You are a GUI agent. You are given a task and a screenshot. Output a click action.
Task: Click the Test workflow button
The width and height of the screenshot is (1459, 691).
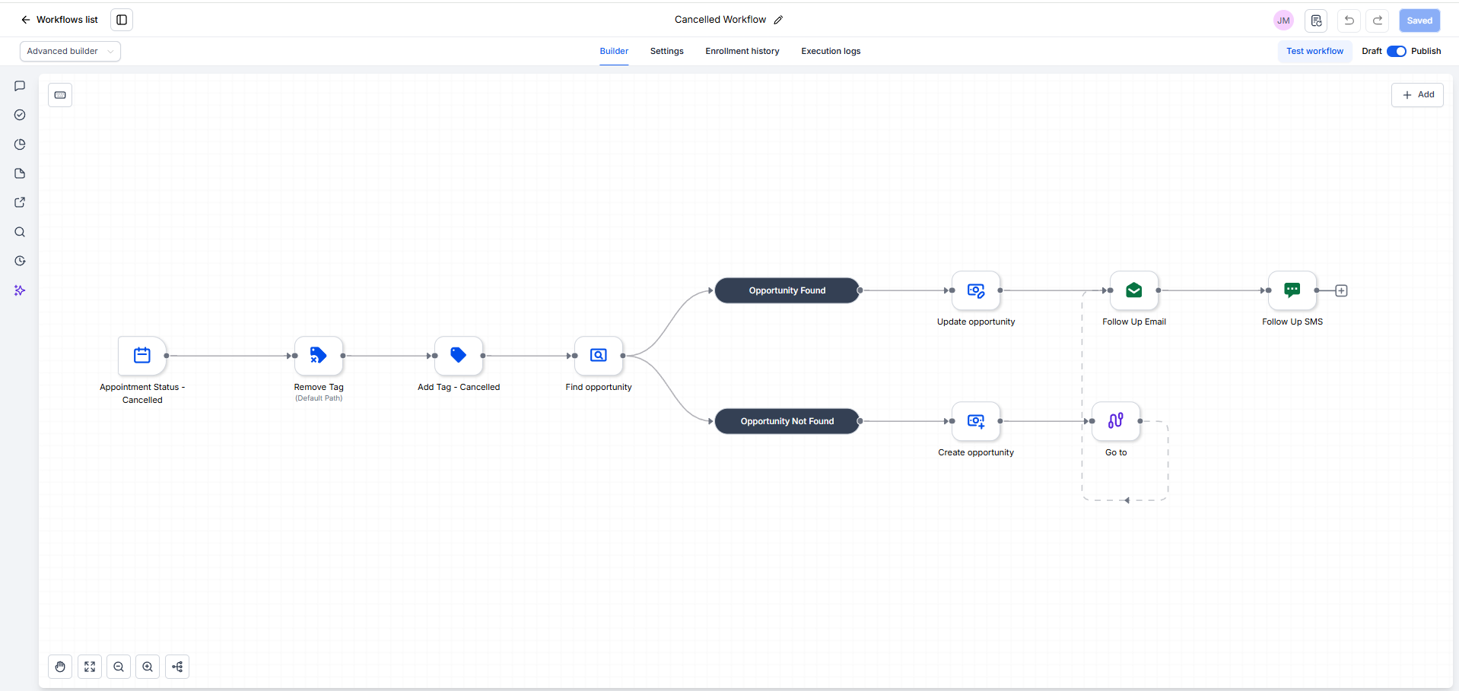pos(1314,51)
